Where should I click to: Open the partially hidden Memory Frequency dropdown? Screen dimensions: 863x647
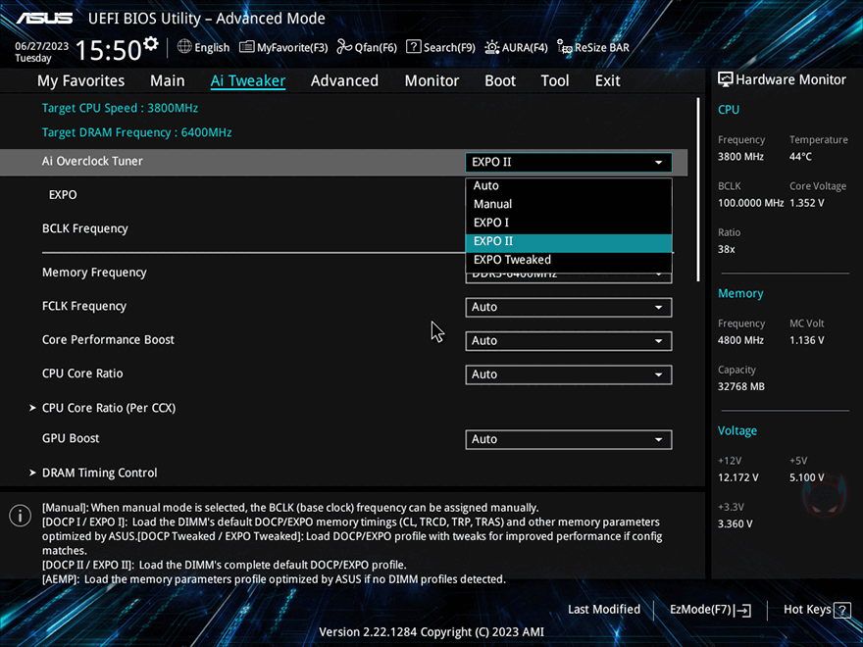click(x=569, y=276)
